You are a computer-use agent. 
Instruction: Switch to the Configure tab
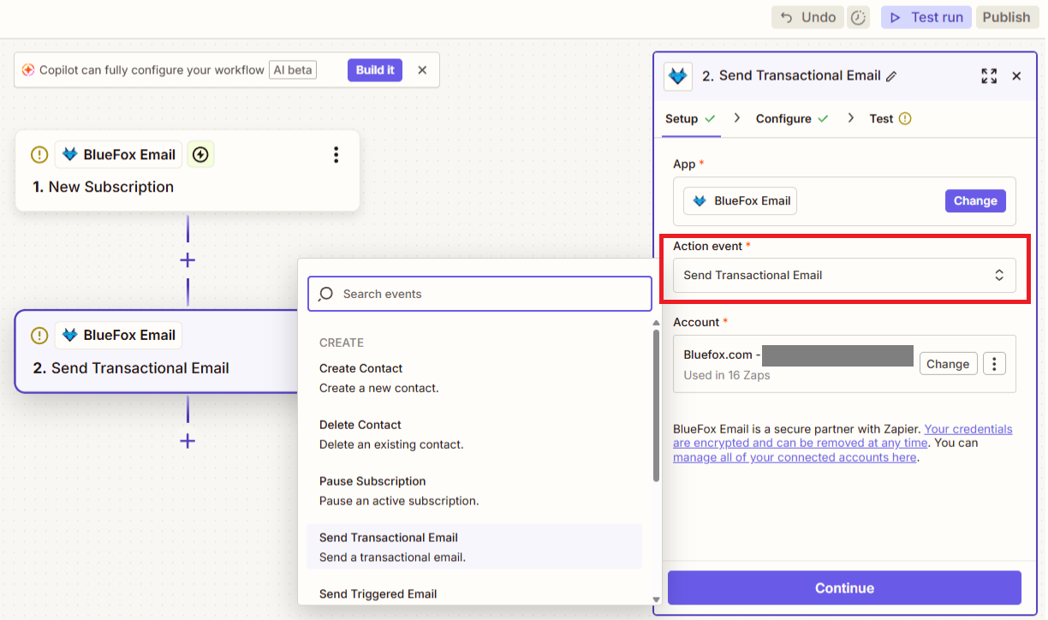(783, 118)
